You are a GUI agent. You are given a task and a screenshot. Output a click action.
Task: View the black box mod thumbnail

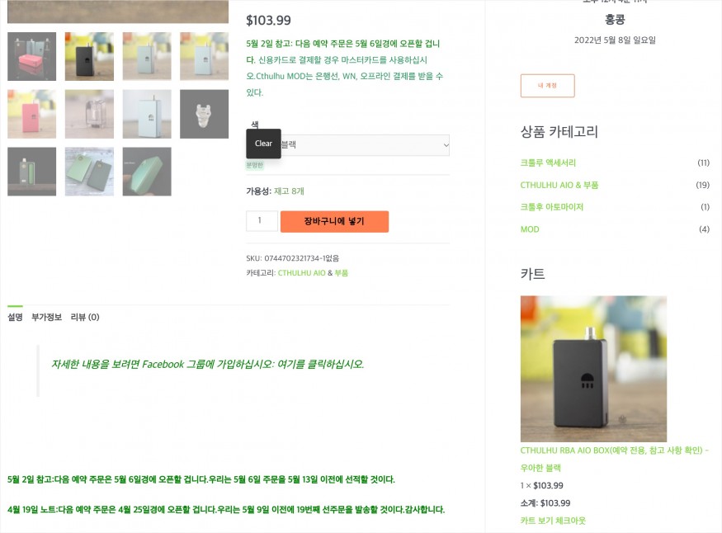(89, 56)
